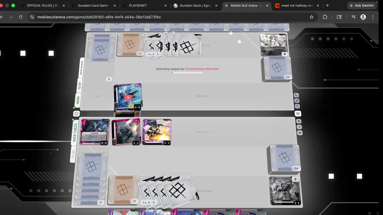Click the KEMI player name tag
383x215 pixels.
78,100
